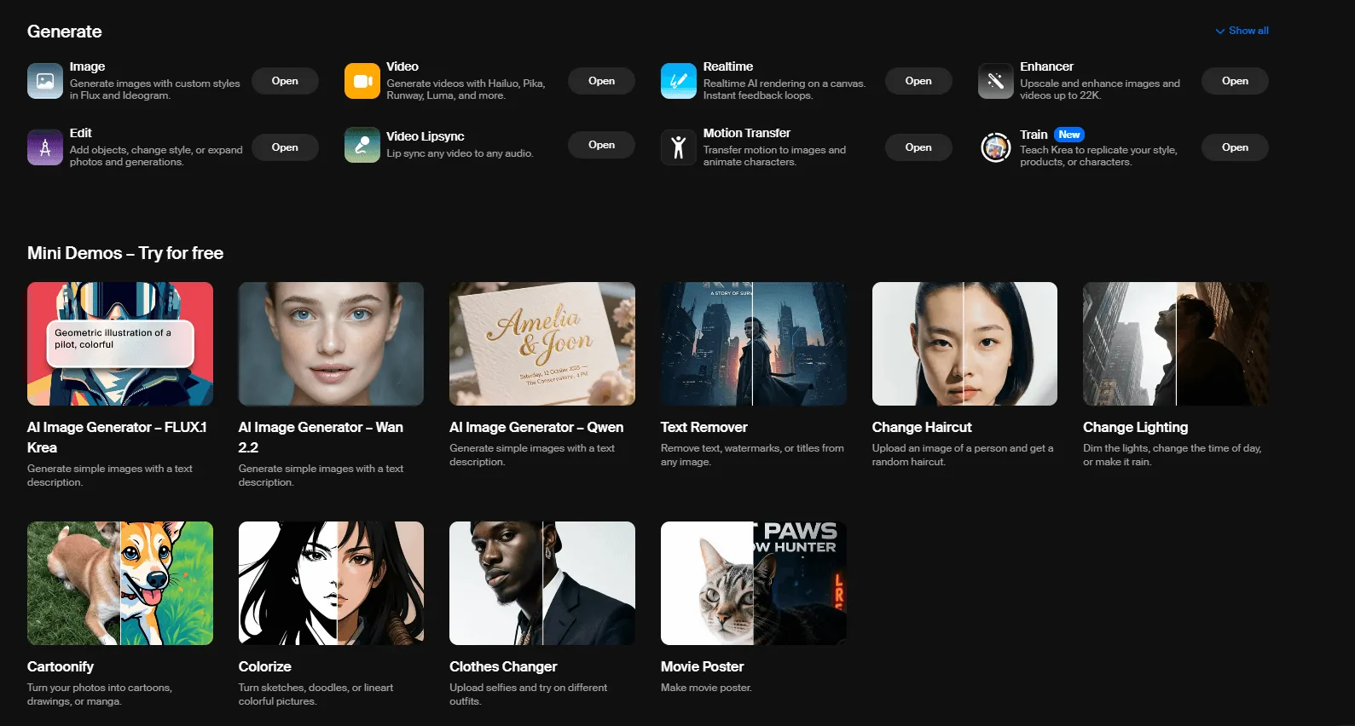Select the Clothes Changer thumbnail
The width and height of the screenshot is (1355, 726).
coord(542,583)
